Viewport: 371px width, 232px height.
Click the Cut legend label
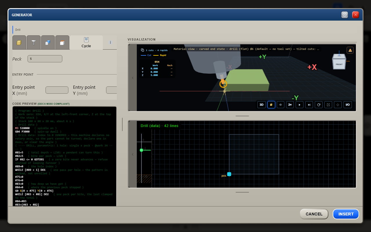coord(149,55)
